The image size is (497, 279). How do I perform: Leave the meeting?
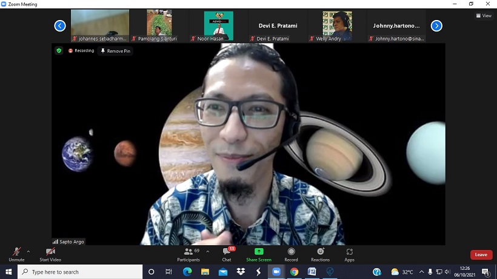pyautogui.click(x=481, y=255)
